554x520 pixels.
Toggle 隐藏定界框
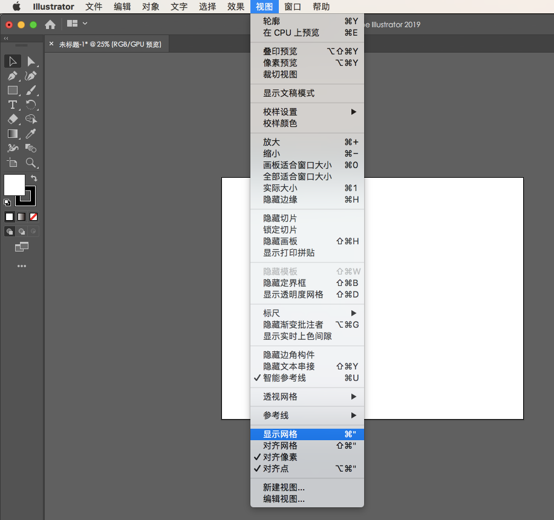coord(307,283)
